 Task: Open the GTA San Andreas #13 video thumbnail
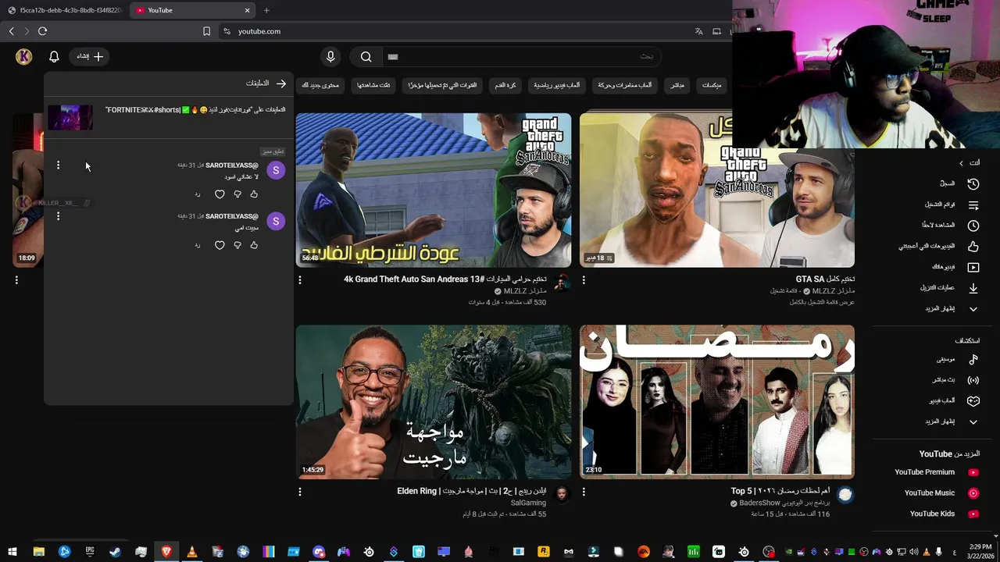click(434, 190)
